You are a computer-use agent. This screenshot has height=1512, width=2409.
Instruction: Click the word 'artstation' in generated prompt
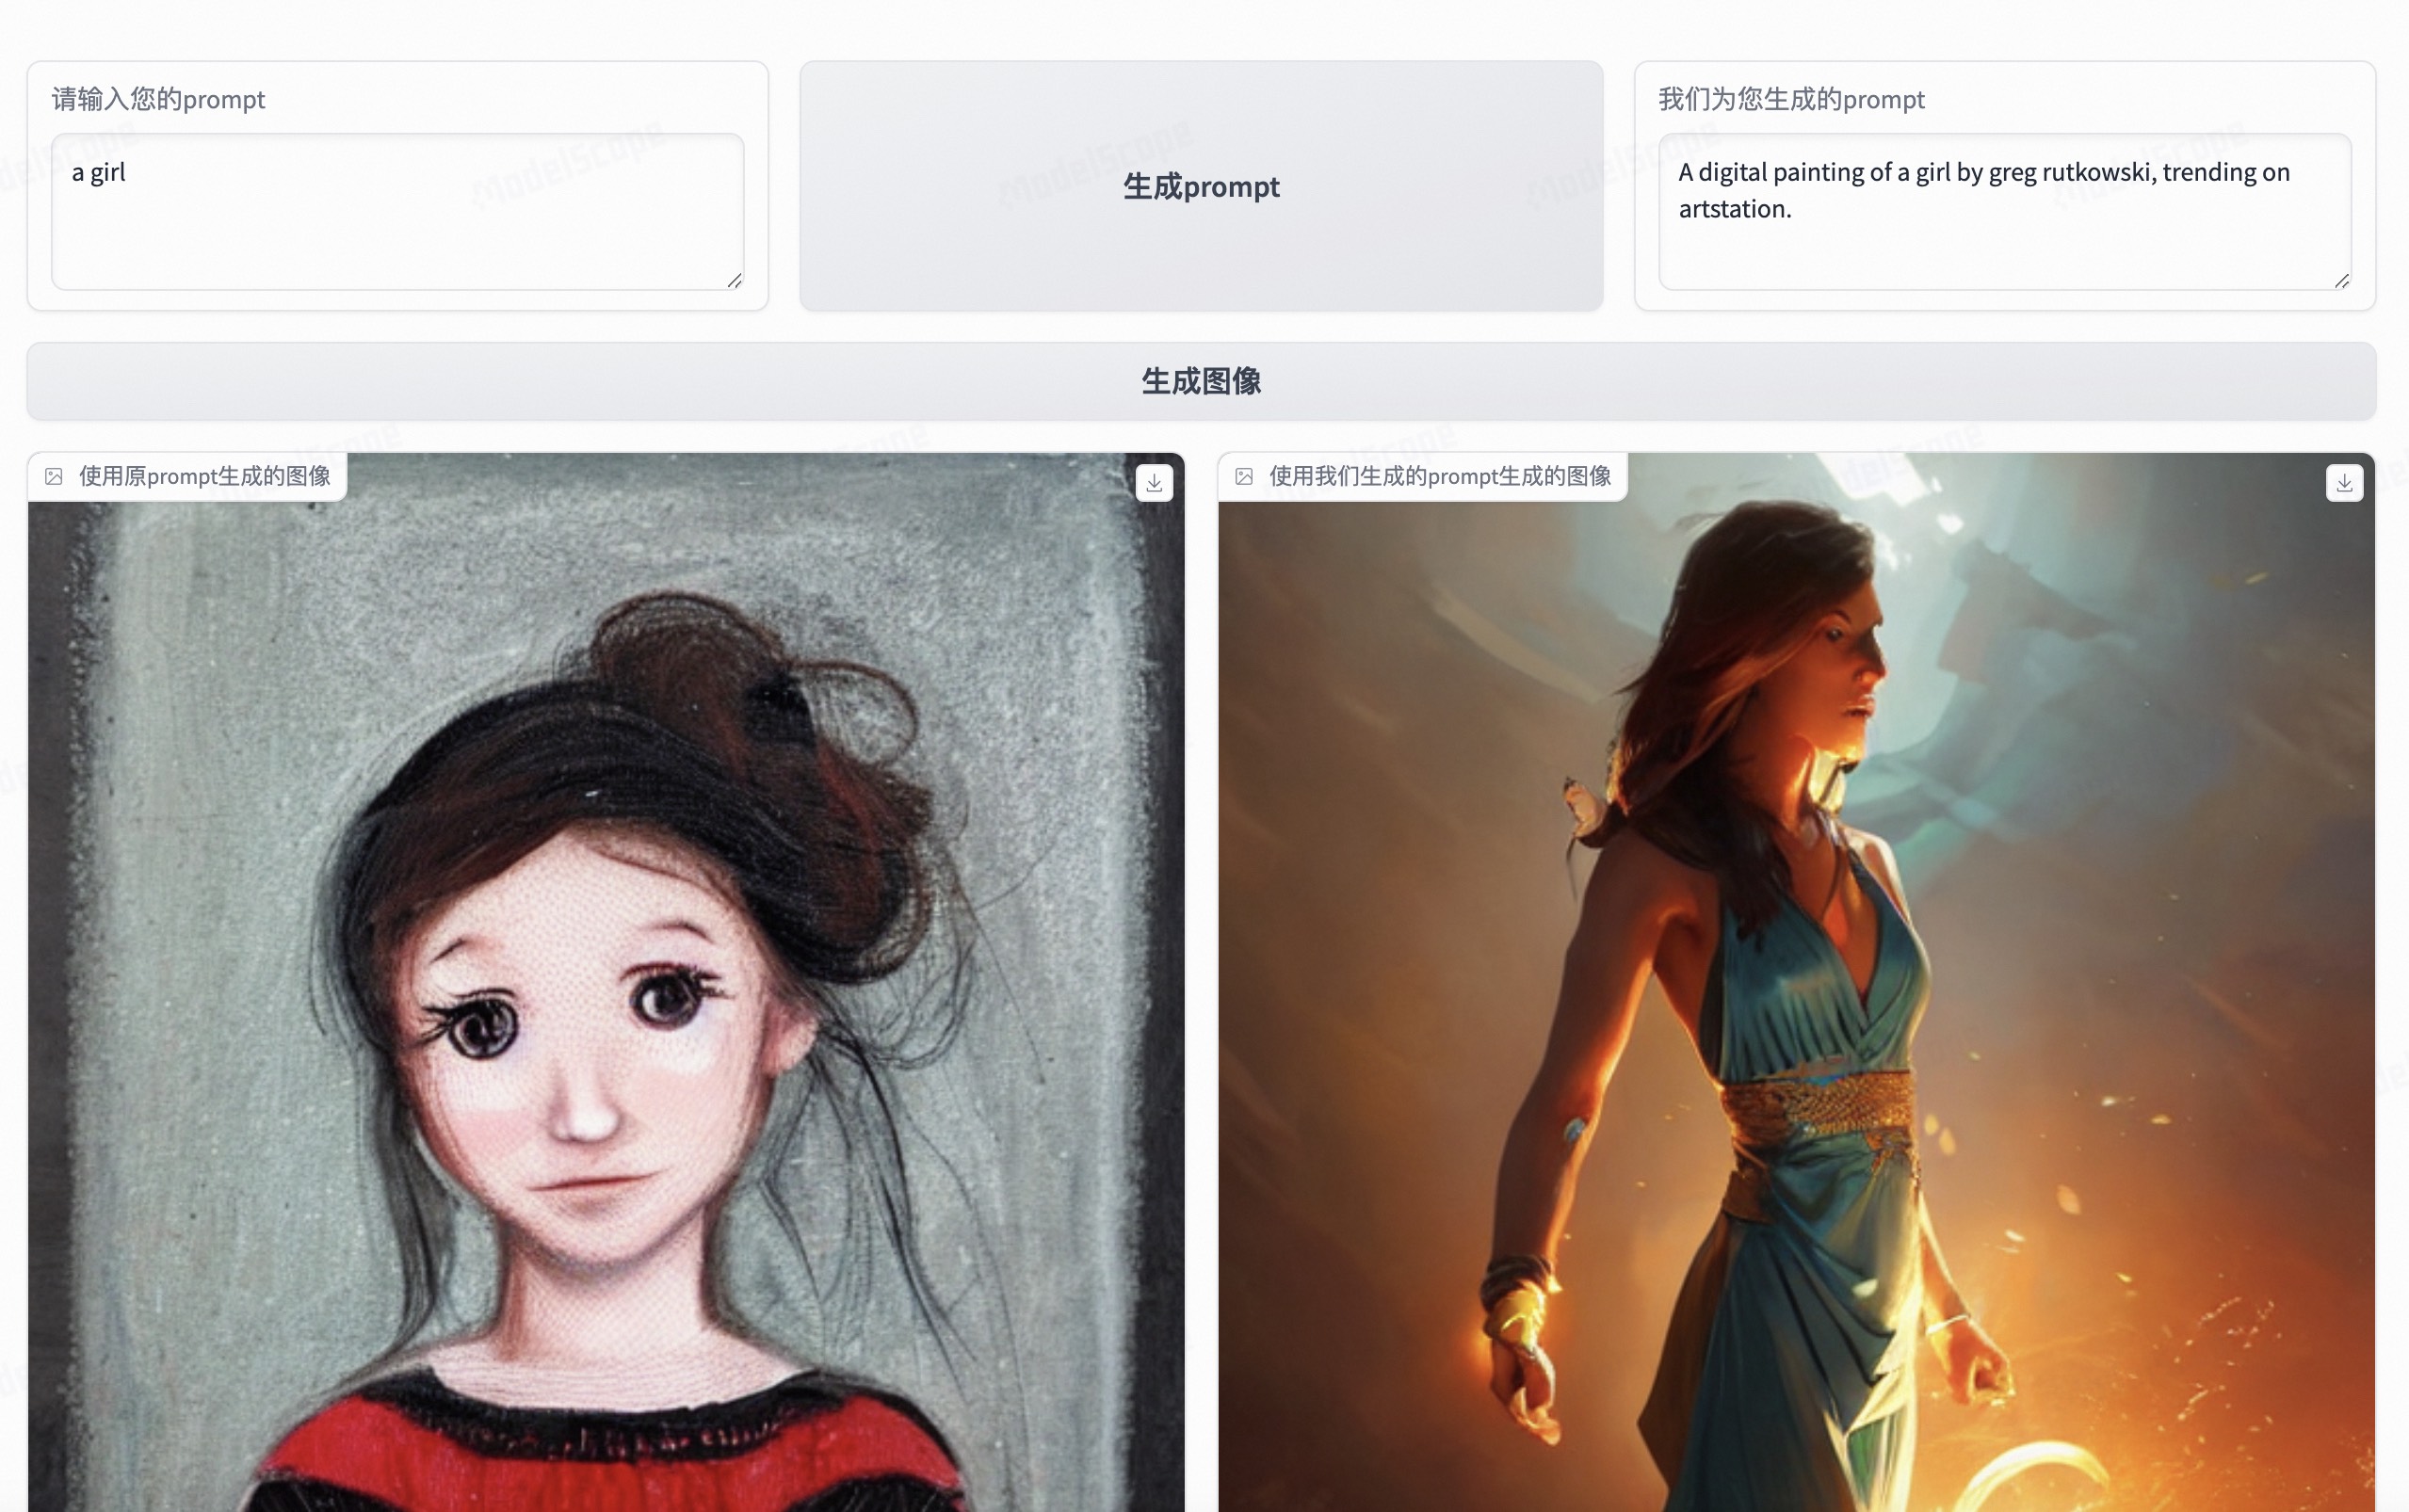pos(1731,210)
